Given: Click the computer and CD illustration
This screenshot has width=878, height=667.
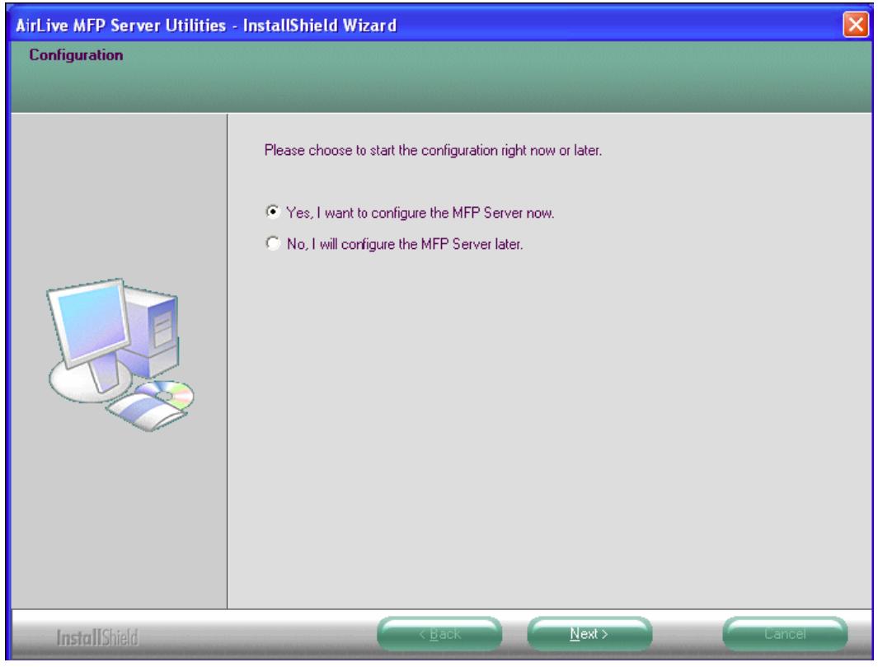Looking at the screenshot, I should [x=120, y=355].
